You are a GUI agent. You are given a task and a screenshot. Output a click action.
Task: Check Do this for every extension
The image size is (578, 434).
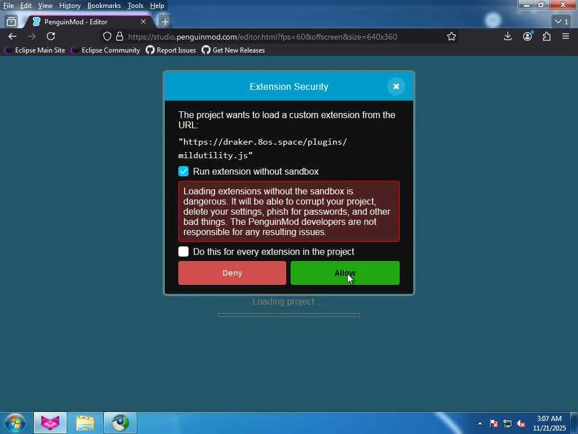point(183,251)
